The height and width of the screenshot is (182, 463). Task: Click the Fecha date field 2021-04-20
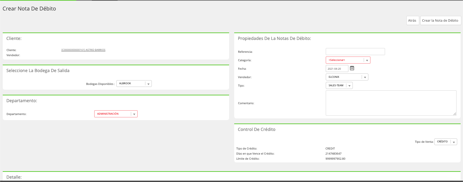coord(337,69)
